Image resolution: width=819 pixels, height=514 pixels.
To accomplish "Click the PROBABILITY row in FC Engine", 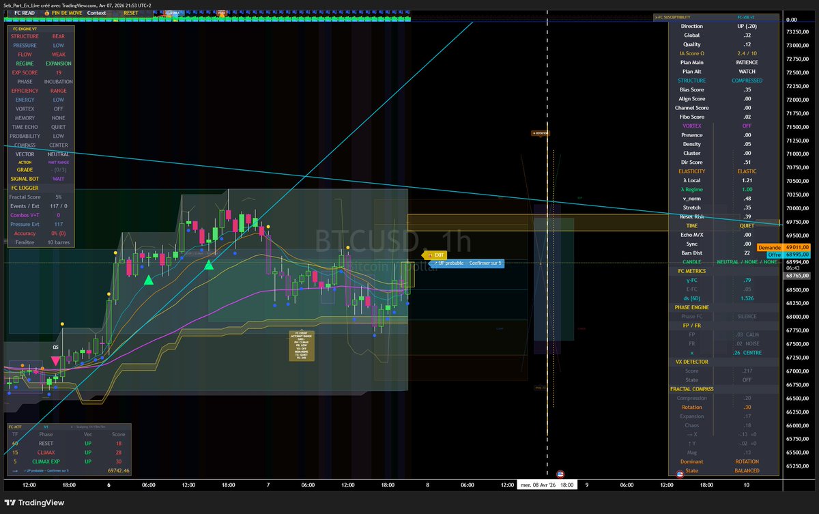I will tap(40, 136).
